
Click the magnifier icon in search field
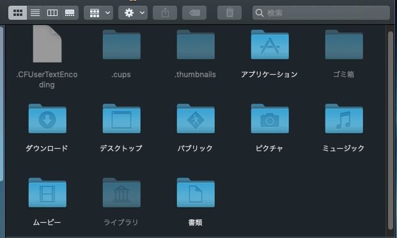coord(260,13)
